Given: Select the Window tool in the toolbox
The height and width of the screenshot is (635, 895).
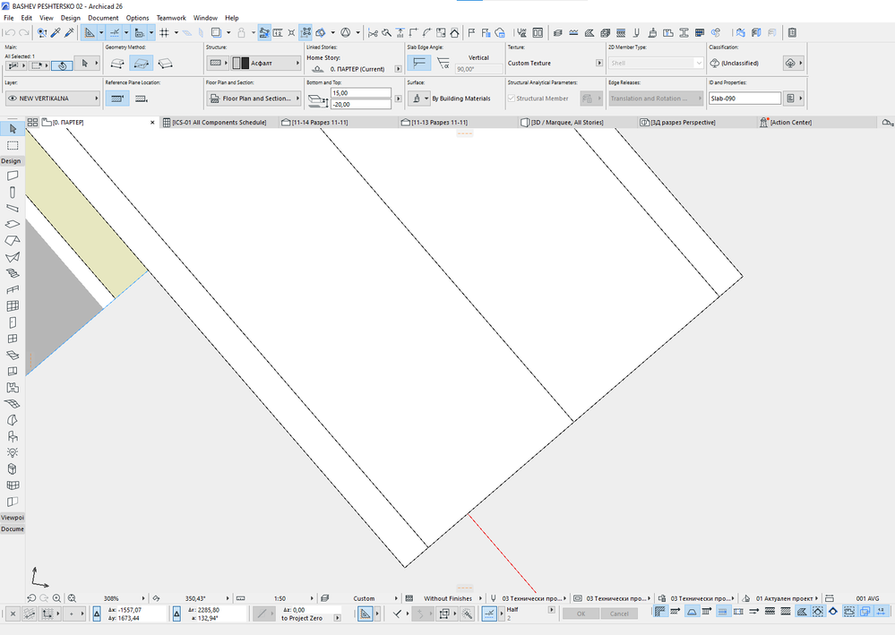Looking at the screenshot, I should [x=13, y=339].
